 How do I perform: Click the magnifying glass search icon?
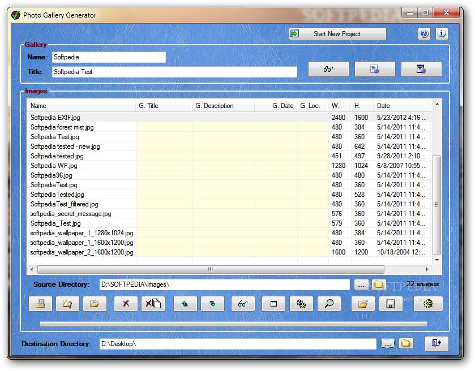(329, 304)
